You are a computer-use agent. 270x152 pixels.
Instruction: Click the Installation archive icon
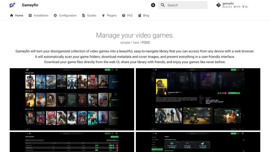(30, 15)
